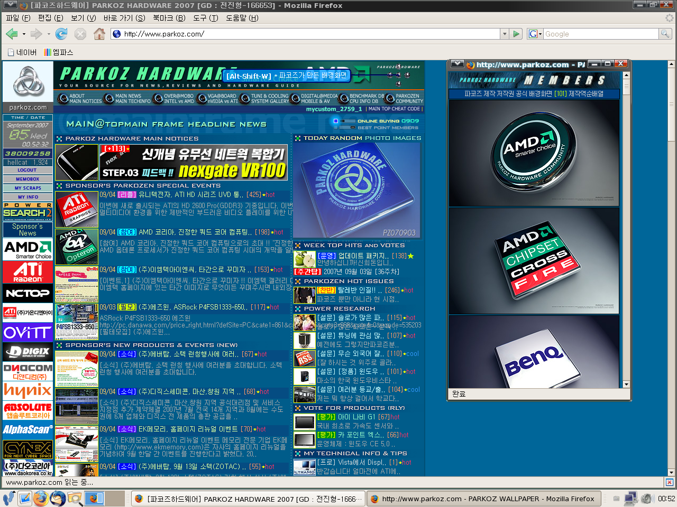Image resolution: width=677 pixels, height=507 pixels.
Task: Click the LOGOUT link
Action: point(28,170)
